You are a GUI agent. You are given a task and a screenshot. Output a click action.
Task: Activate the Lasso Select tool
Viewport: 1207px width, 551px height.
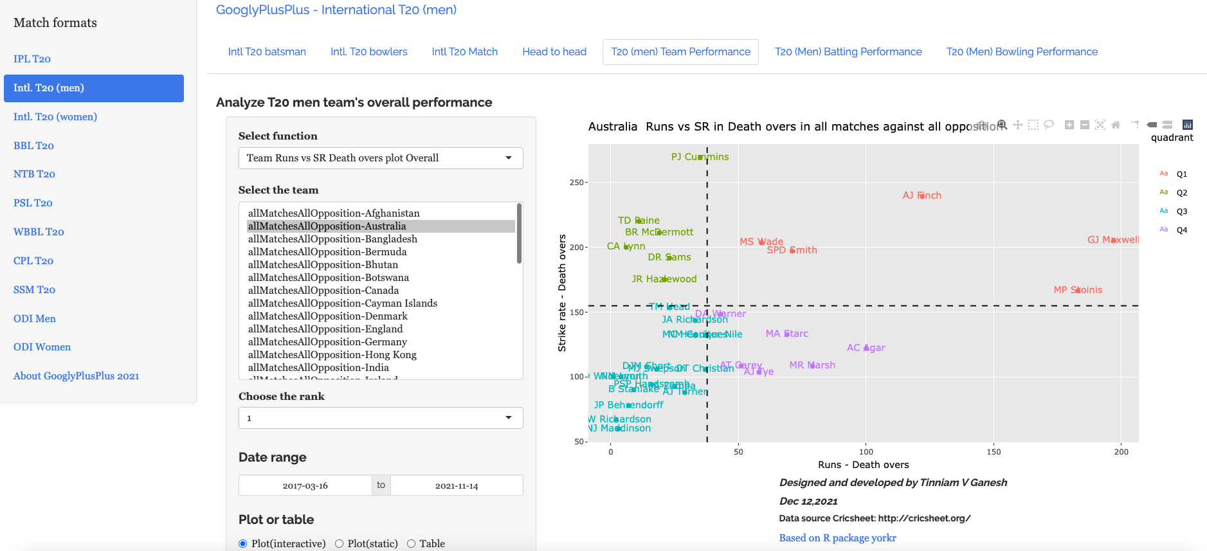pos(1048,125)
